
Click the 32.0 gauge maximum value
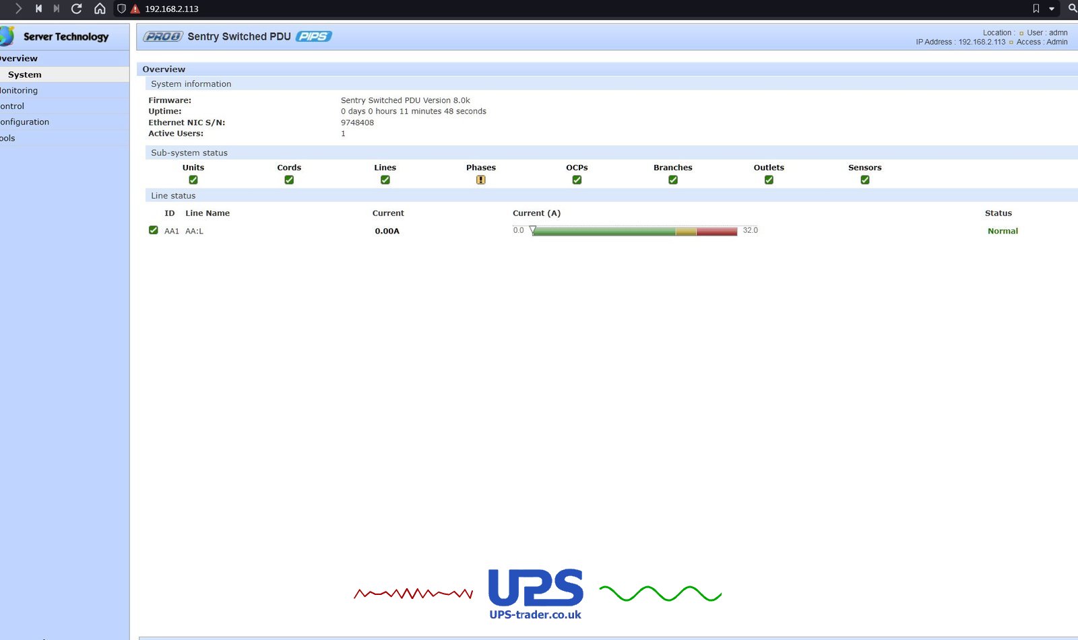(751, 230)
